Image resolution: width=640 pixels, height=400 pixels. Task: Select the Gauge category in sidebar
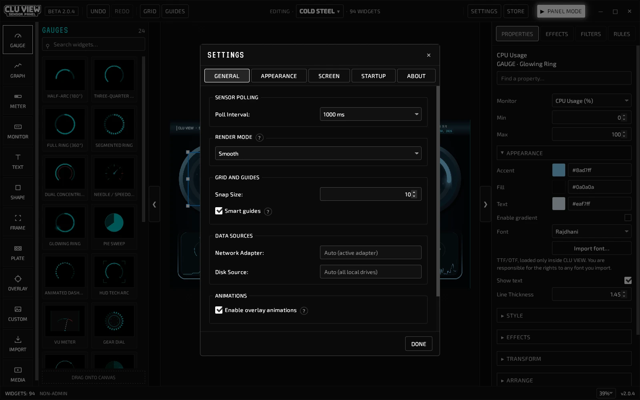click(18, 40)
